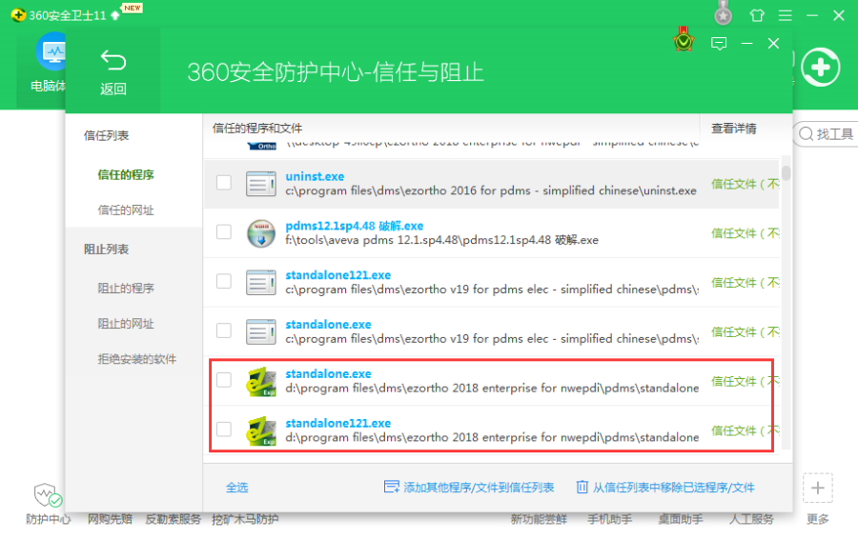Click the ez icon of d:\ standalone.exe
The height and width of the screenshot is (540, 858).
coord(261,382)
